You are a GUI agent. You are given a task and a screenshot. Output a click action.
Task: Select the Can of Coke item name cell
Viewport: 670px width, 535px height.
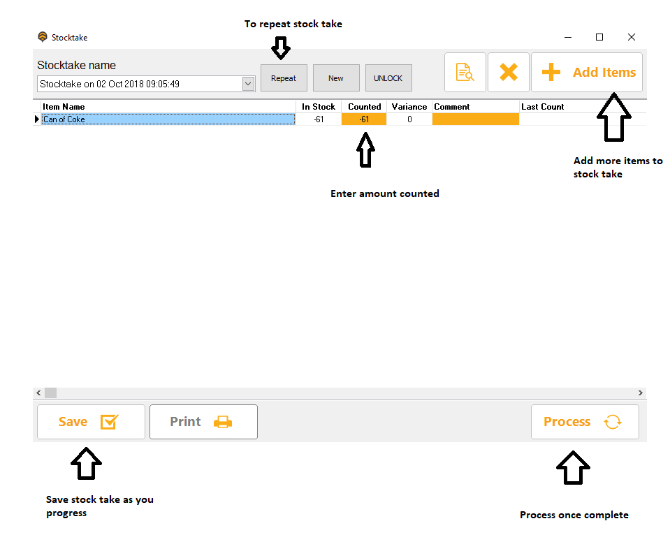pyautogui.click(x=168, y=119)
